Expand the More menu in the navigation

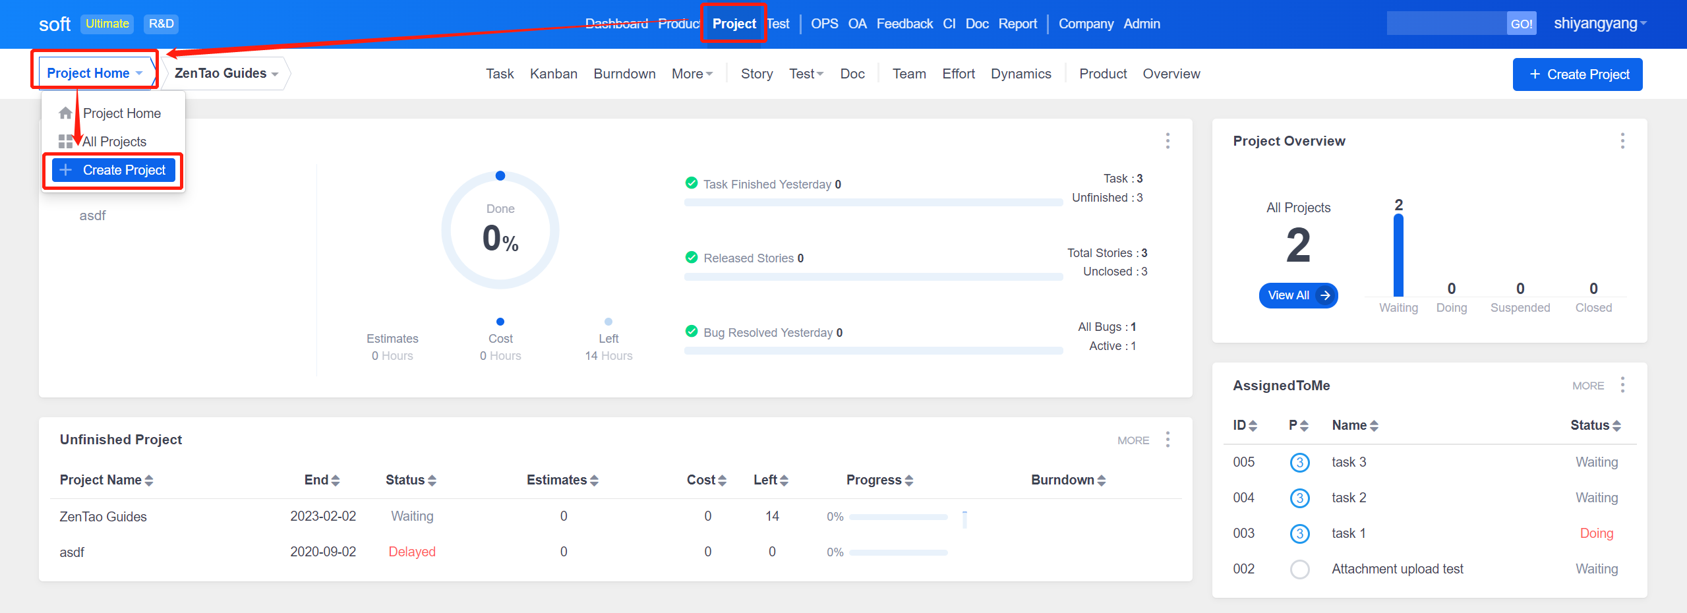(692, 74)
